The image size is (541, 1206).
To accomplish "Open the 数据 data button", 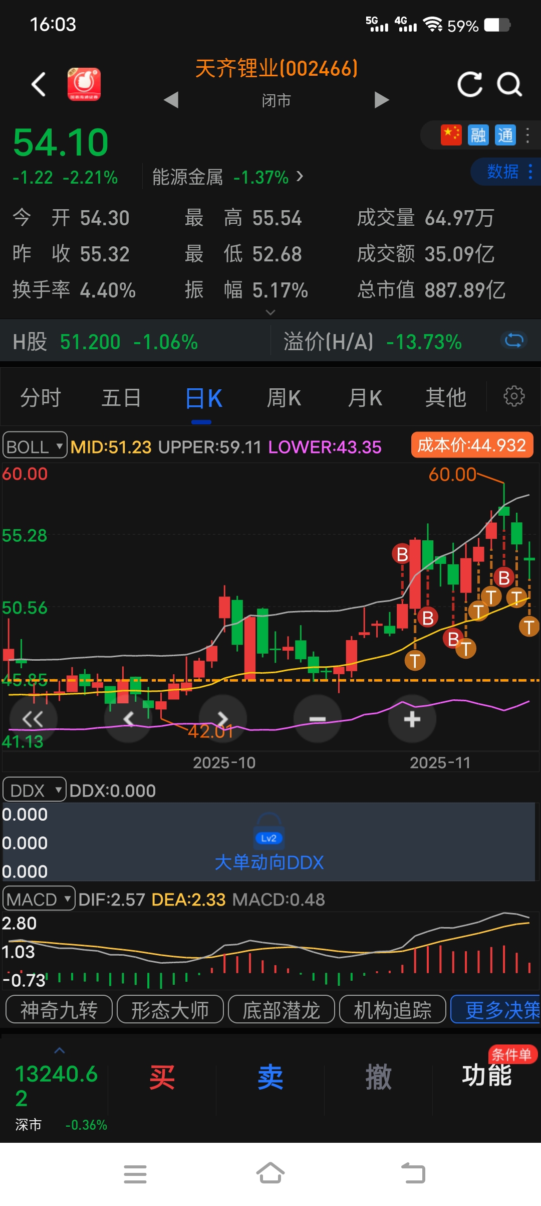I will [x=505, y=172].
